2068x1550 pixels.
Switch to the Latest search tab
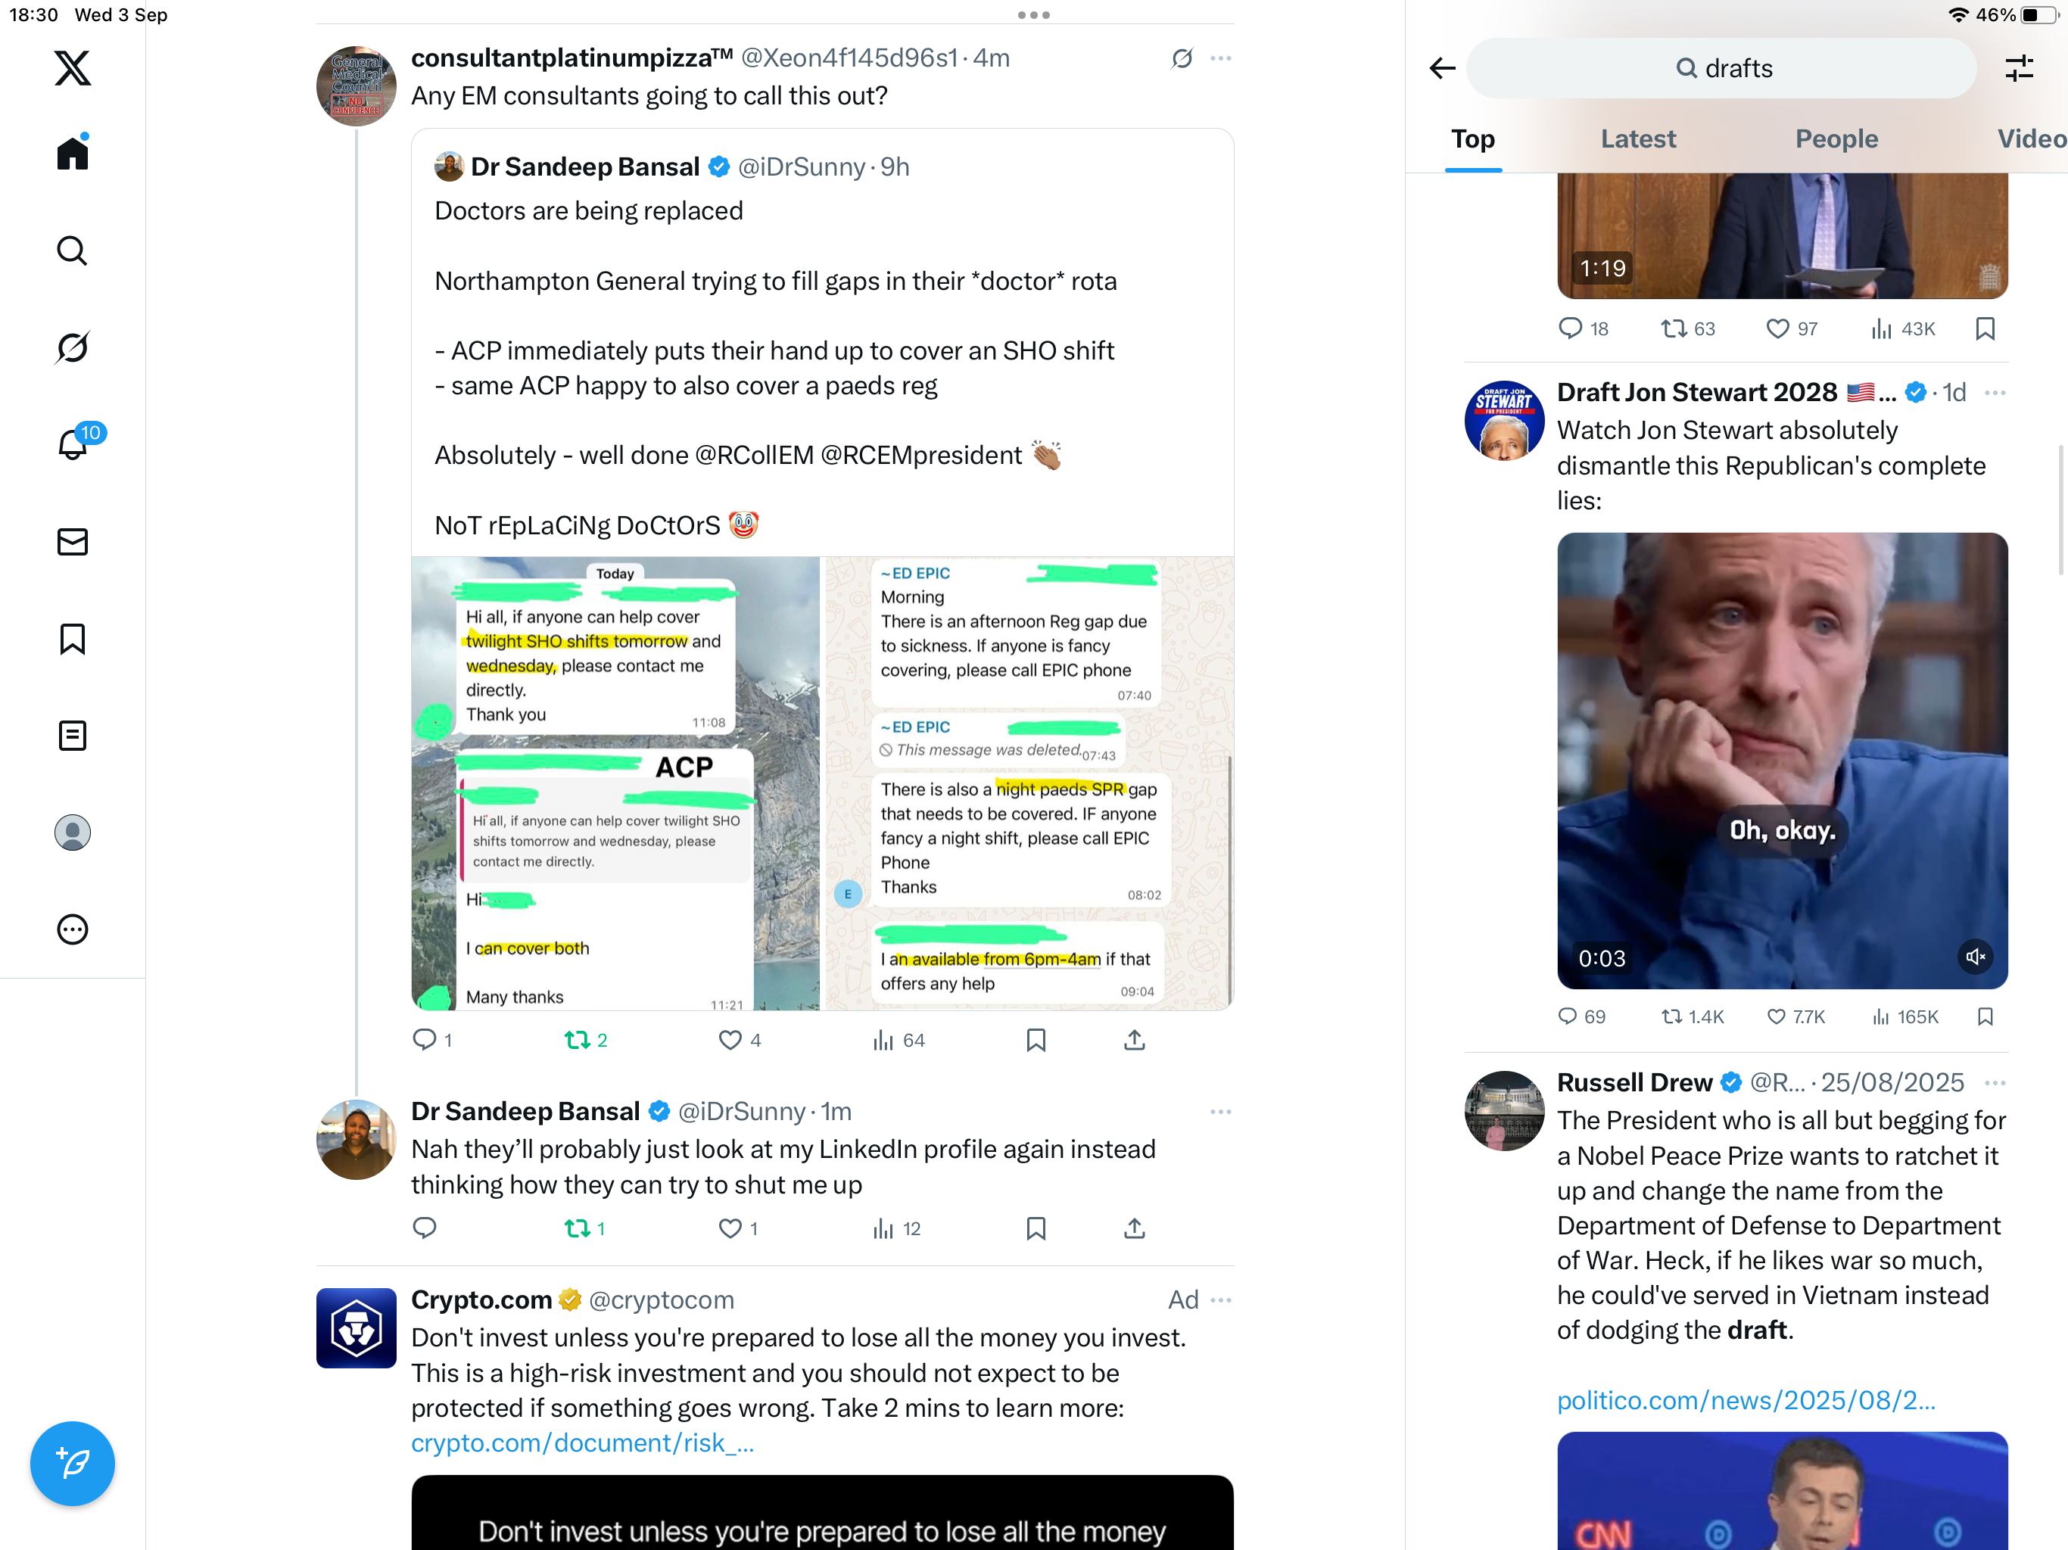point(1637,139)
